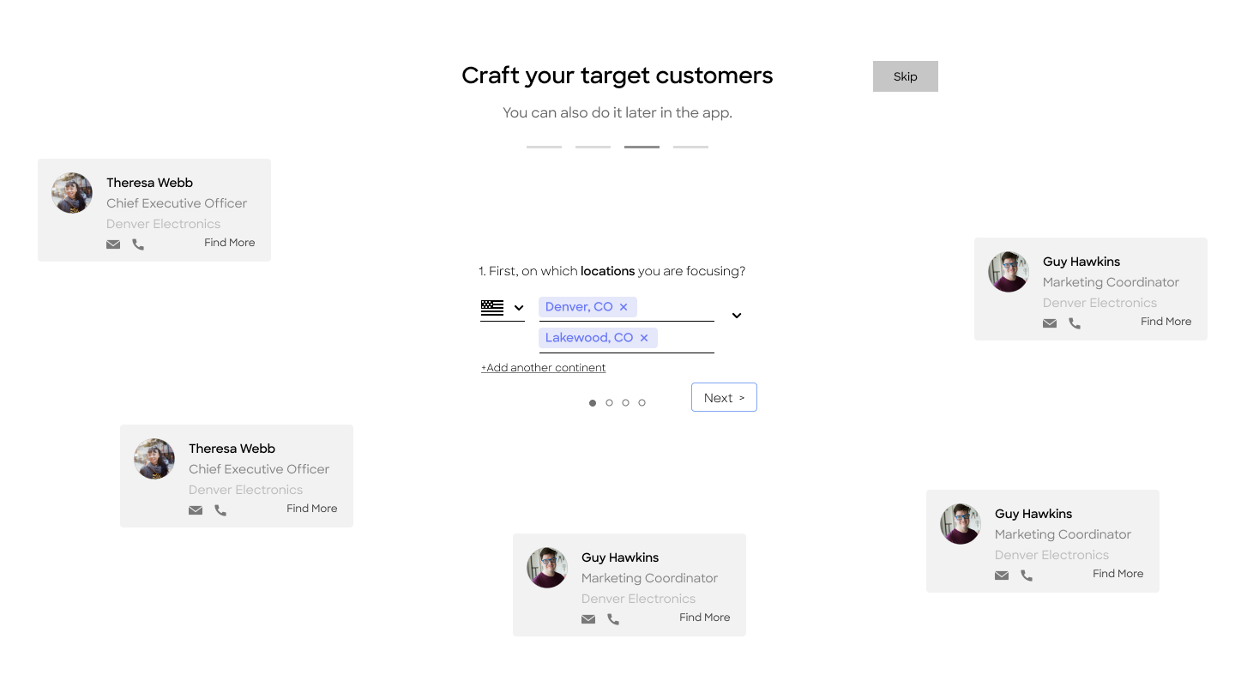The height and width of the screenshot is (675, 1235).
Task: Click the email icon on the lower-right Guy Hawkins card
Action: click(1002, 576)
